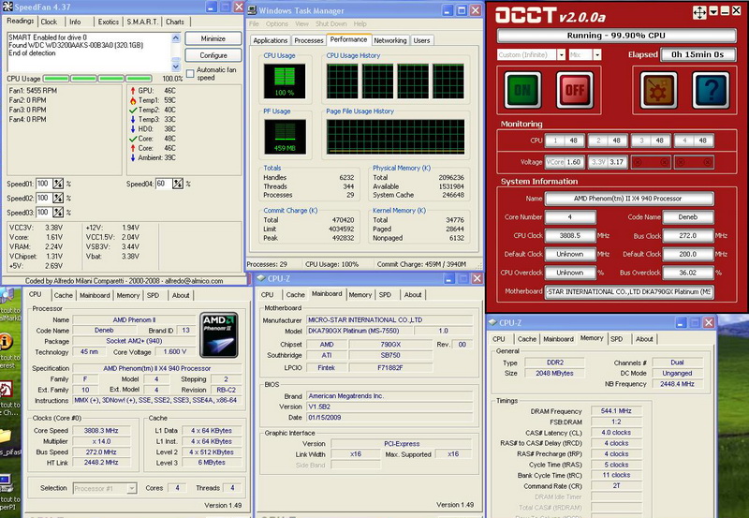Open the Shut Down menu in Task Manager
Screen dimensions: 749x518
point(331,24)
